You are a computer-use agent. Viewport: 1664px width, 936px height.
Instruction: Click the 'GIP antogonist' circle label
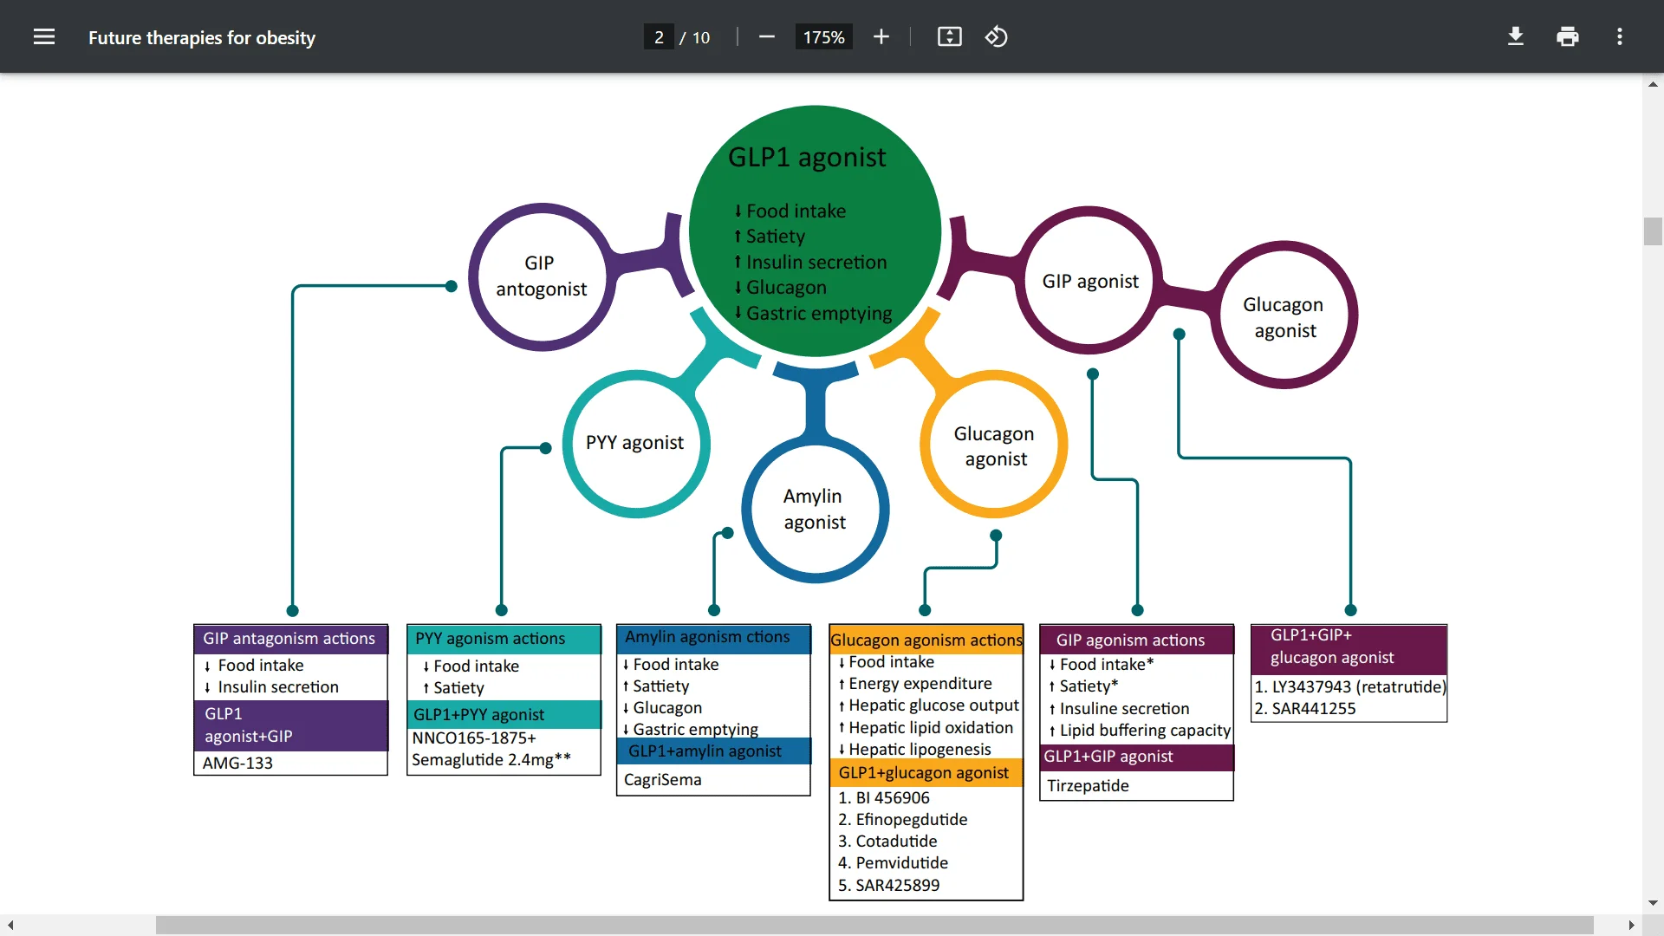541,276
